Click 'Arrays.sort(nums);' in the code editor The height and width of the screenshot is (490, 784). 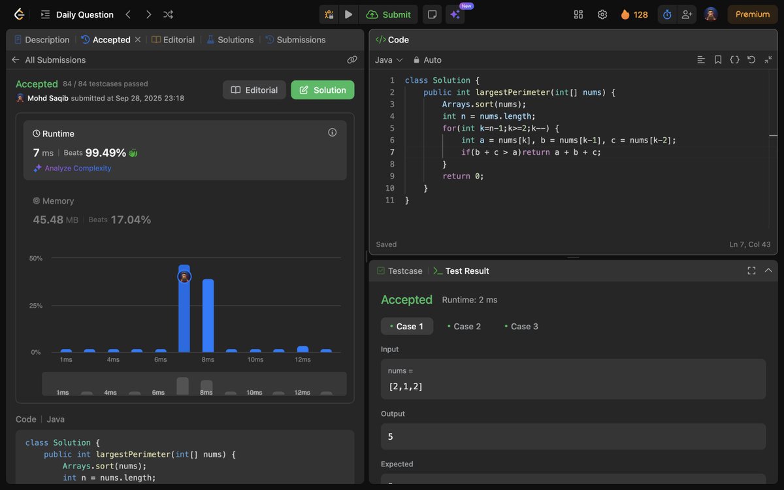click(484, 104)
